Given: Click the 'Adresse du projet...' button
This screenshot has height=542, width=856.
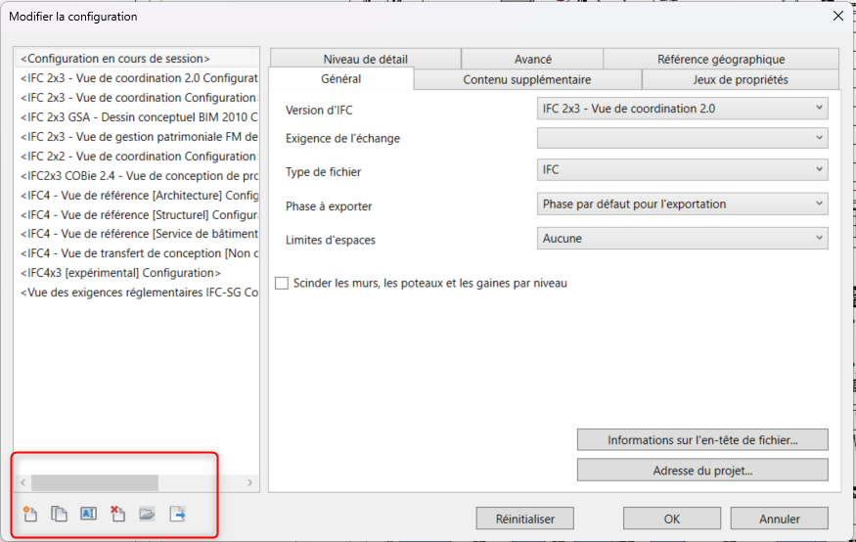Looking at the screenshot, I should [x=702, y=471].
